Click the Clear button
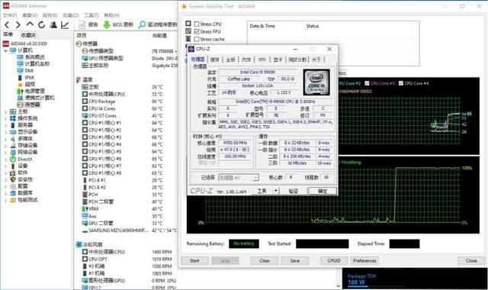 pos(265,261)
